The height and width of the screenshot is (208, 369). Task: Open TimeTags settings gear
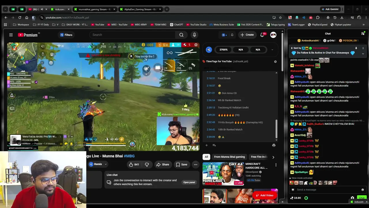click(x=275, y=62)
